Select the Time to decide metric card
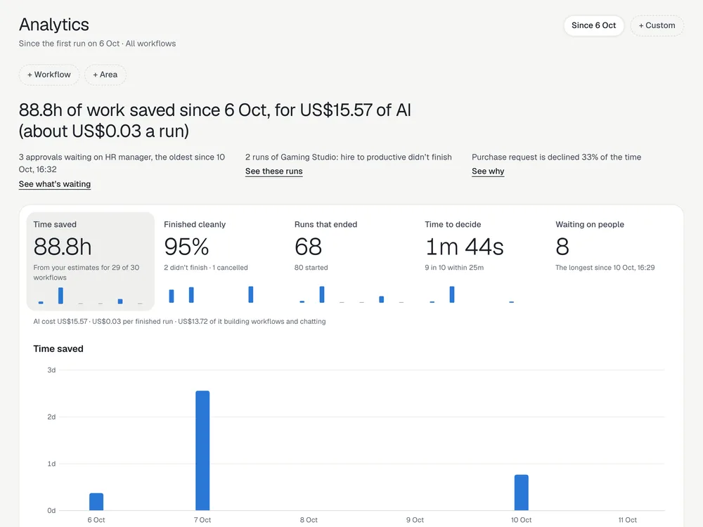 pos(481,261)
